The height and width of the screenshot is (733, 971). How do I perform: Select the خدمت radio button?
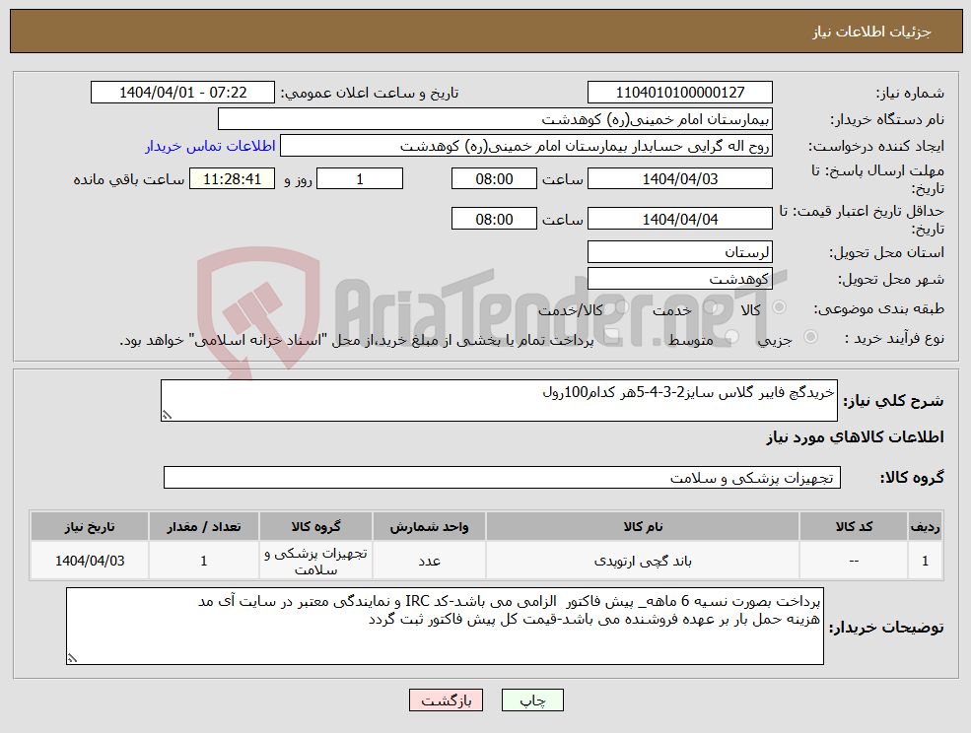tap(710, 307)
